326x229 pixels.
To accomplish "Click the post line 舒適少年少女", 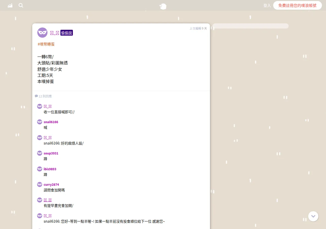I will 50,69.
